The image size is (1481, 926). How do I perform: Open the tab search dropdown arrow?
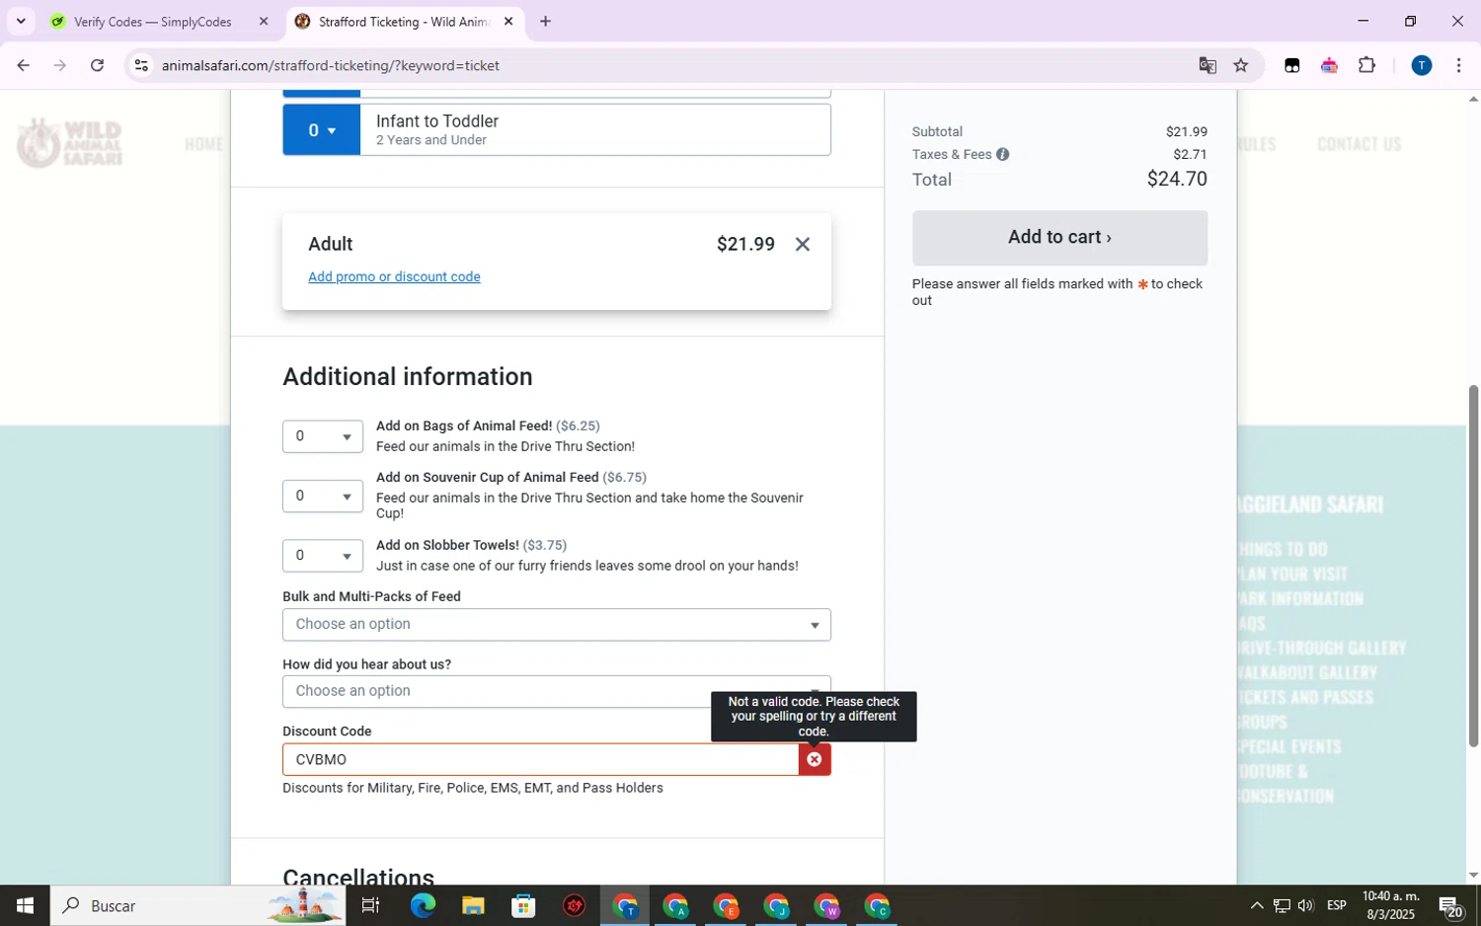(x=21, y=21)
